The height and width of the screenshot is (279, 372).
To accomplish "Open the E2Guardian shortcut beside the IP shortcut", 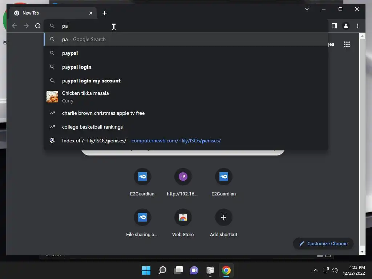I will click(223, 182).
